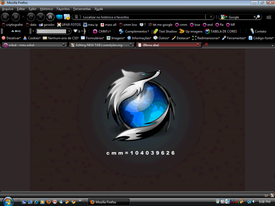Close the '(Nova aba)' tab button

click(198, 45)
